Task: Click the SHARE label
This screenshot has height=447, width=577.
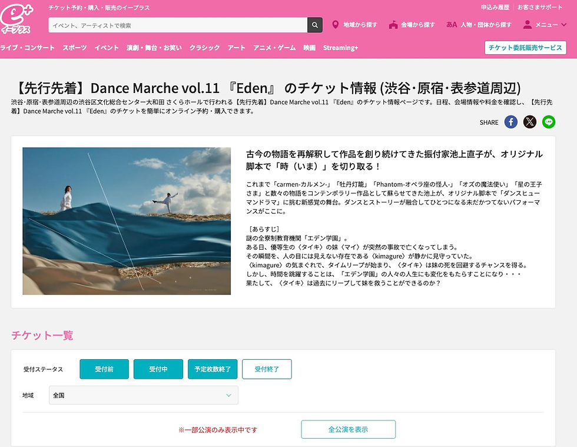Action: click(489, 122)
